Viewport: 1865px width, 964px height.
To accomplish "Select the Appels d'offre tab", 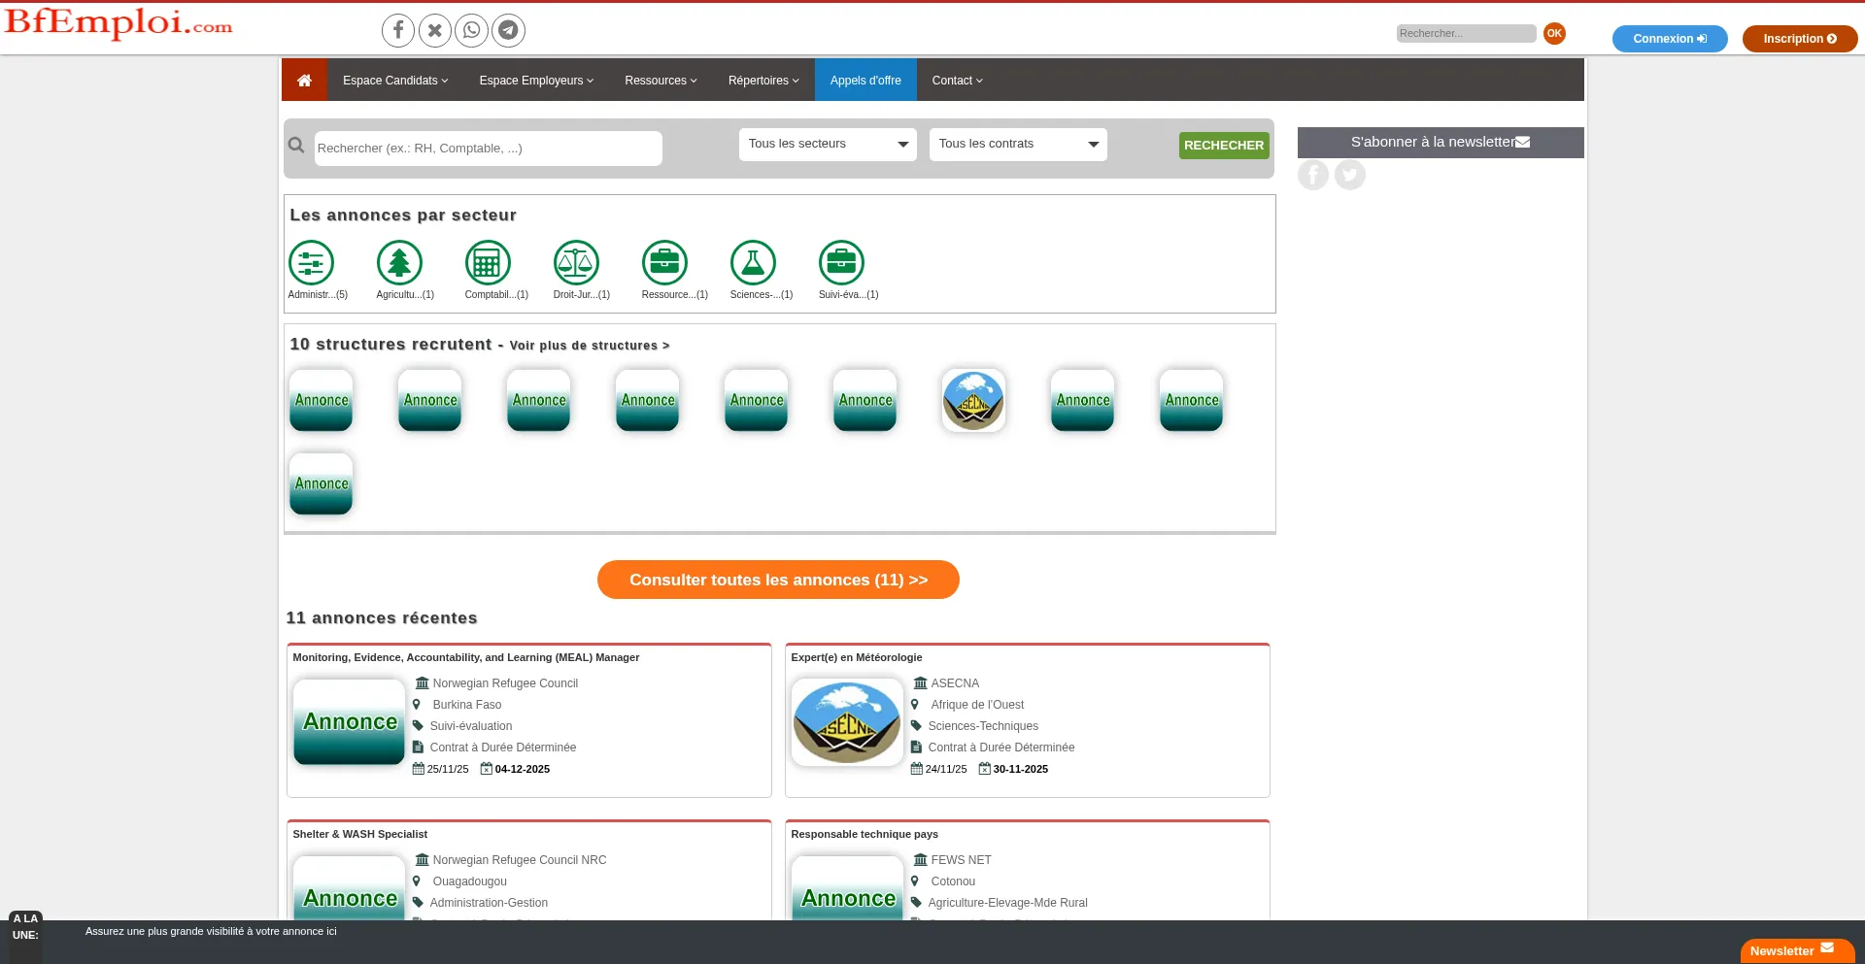I will [865, 81].
